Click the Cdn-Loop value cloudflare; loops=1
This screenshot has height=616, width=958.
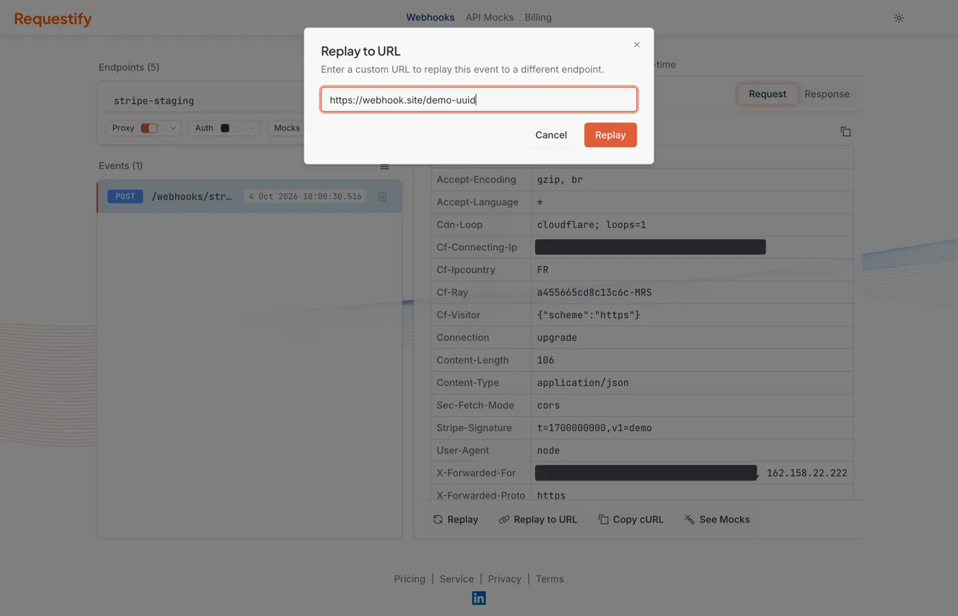pyautogui.click(x=591, y=225)
